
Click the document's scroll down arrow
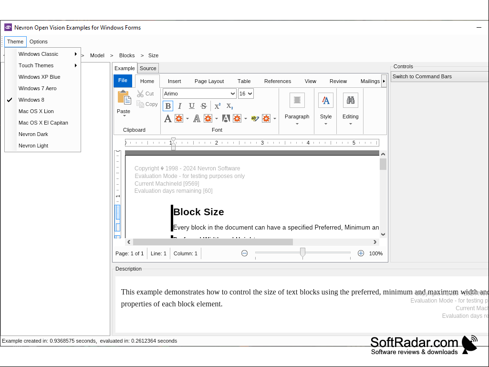click(x=383, y=234)
